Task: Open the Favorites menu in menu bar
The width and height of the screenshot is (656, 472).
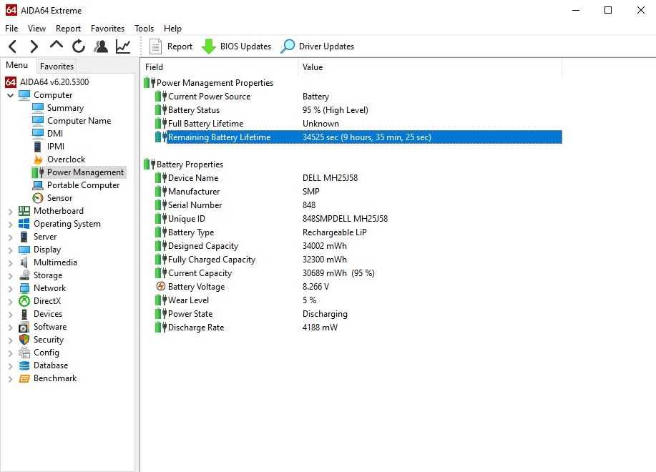Action: [107, 29]
